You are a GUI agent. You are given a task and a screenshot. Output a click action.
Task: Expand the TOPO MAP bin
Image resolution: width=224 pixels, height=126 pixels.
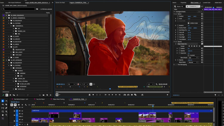[11, 55]
